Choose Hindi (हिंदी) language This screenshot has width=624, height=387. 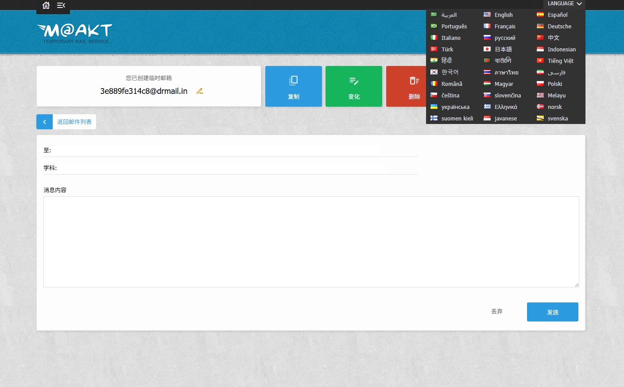click(441, 61)
